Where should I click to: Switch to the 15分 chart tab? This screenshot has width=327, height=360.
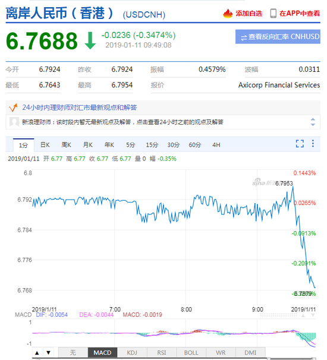[152, 145]
